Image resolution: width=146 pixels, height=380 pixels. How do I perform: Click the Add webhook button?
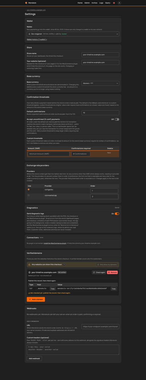(x=34, y=359)
